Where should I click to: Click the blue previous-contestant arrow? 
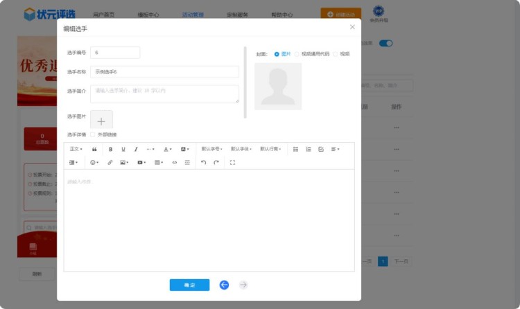pos(224,285)
